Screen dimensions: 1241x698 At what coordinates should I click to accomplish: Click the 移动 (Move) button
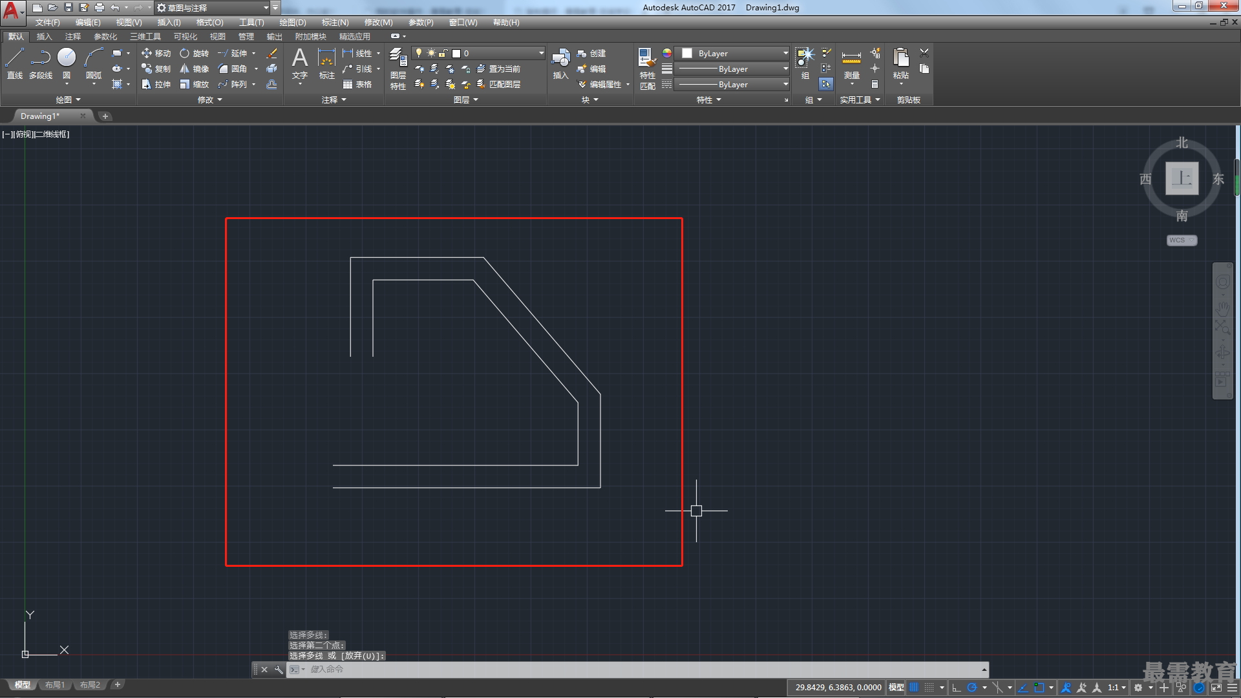click(156, 53)
